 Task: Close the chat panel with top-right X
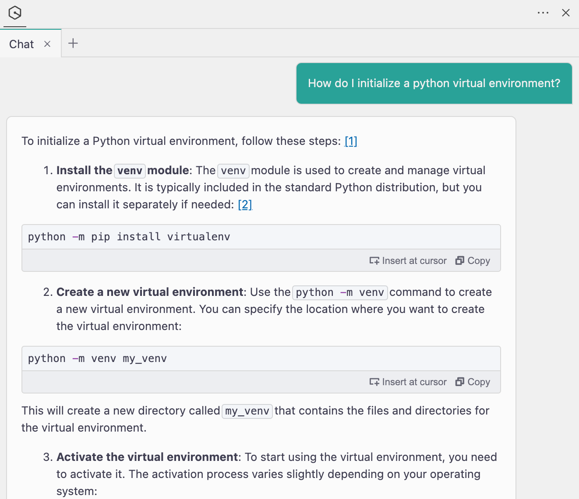[x=566, y=13]
